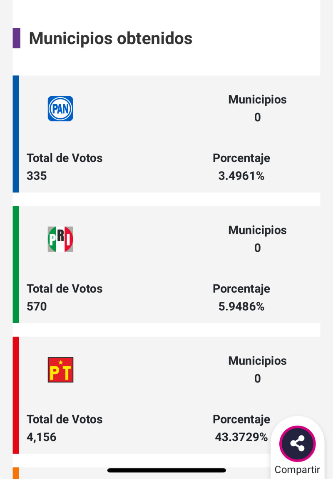
Task: Click the PRI party logo
Action: [x=60, y=239]
